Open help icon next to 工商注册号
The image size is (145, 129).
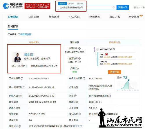coord(22,79)
